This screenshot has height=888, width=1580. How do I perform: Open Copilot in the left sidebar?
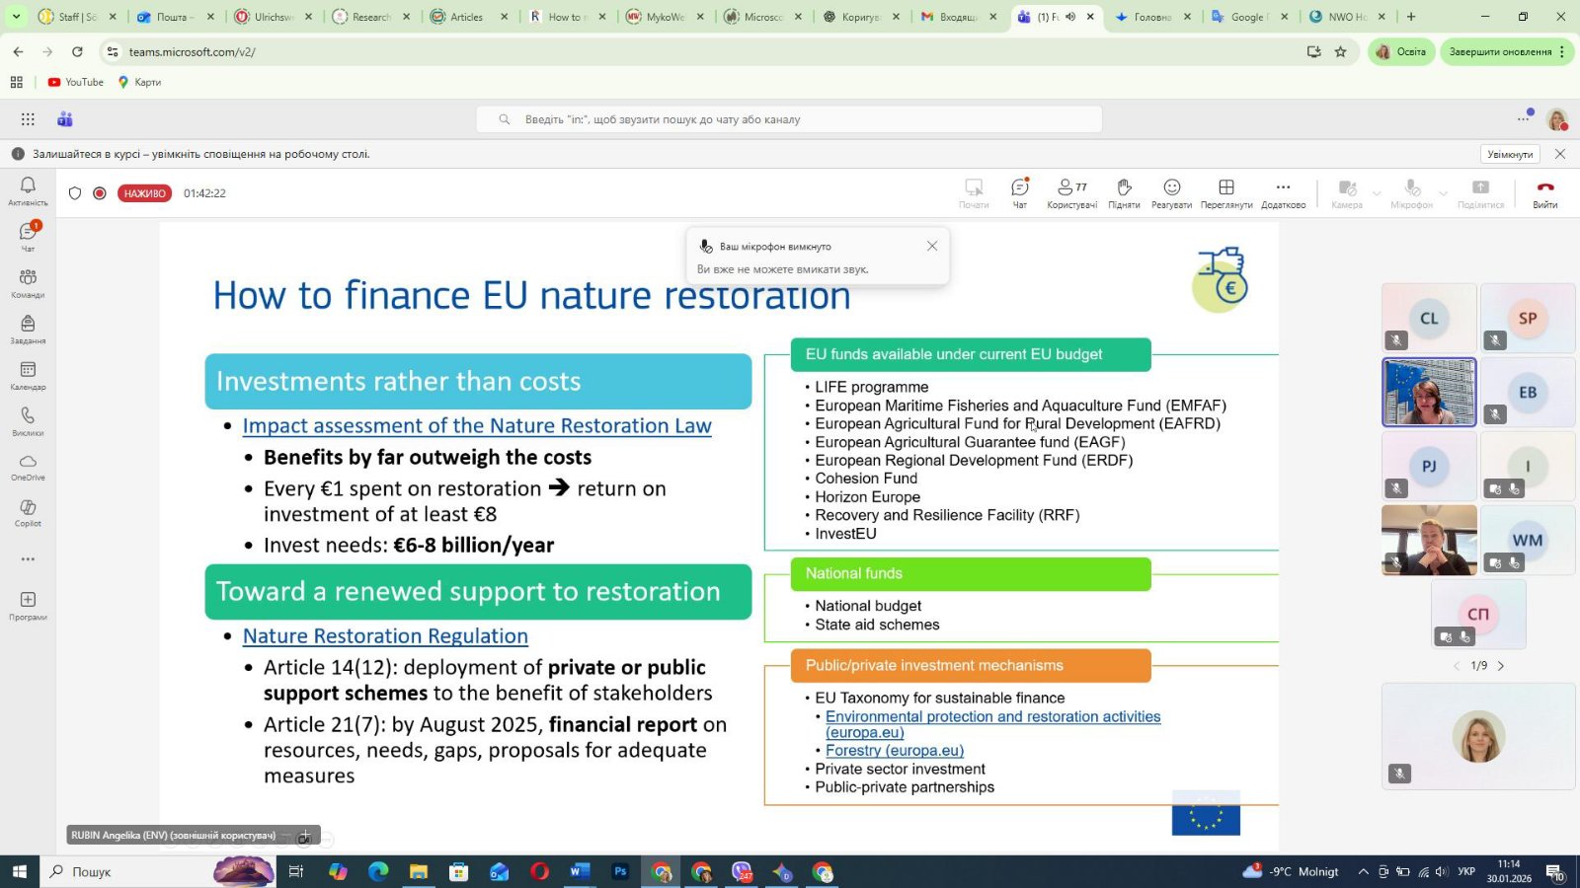28,512
